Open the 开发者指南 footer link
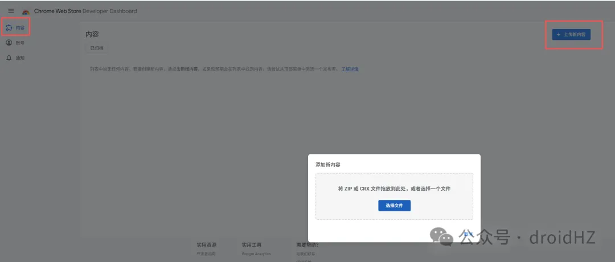The image size is (615, 262). [x=206, y=254]
